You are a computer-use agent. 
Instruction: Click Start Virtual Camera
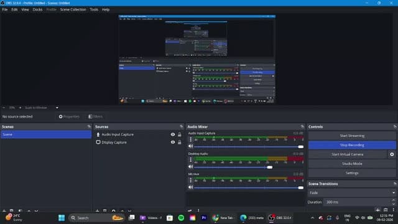coord(347,154)
